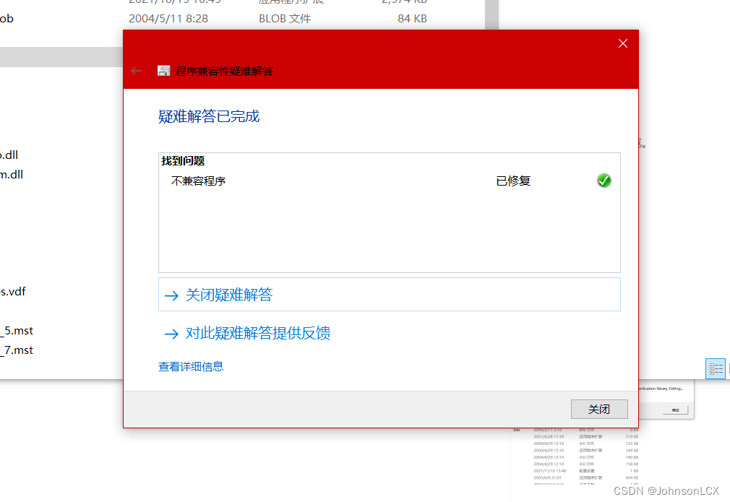Select the m.dll file in Explorer
The image size is (730, 502).
[x=12, y=175]
